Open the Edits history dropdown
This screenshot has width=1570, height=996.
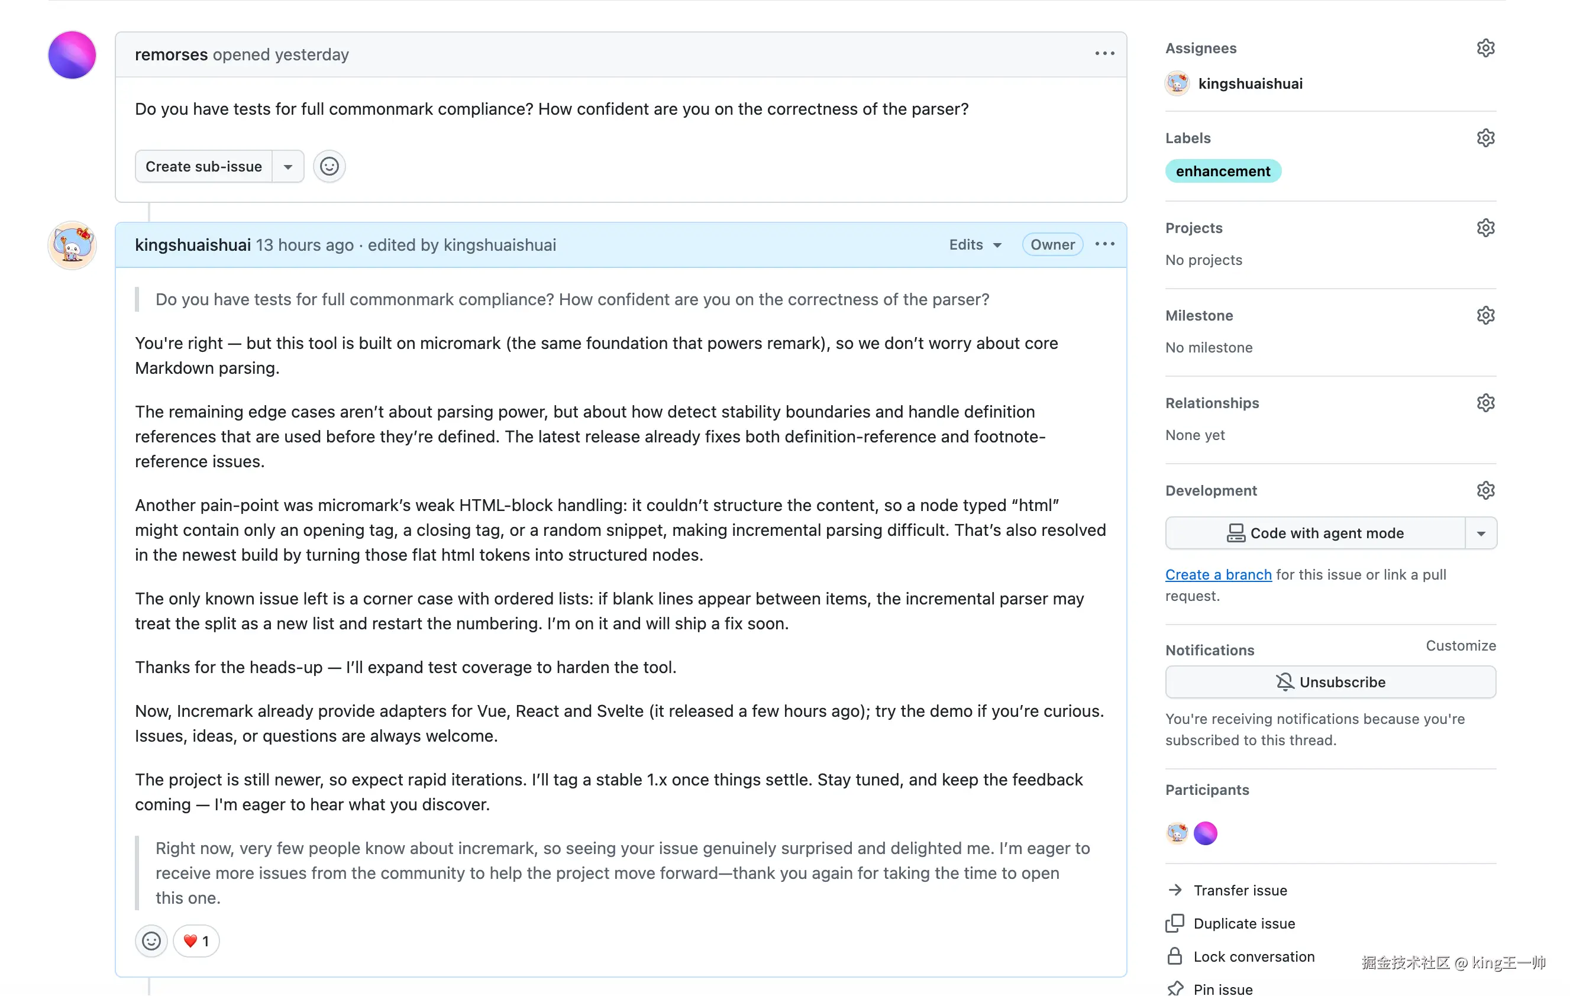coord(975,244)
